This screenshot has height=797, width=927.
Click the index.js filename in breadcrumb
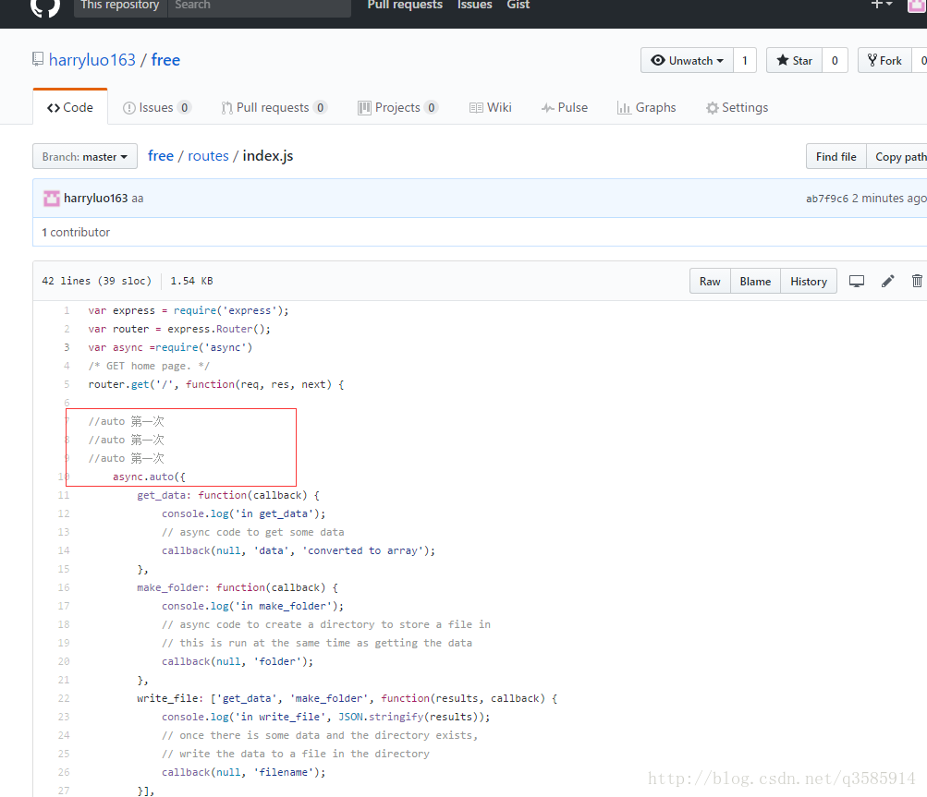point(268,155)
